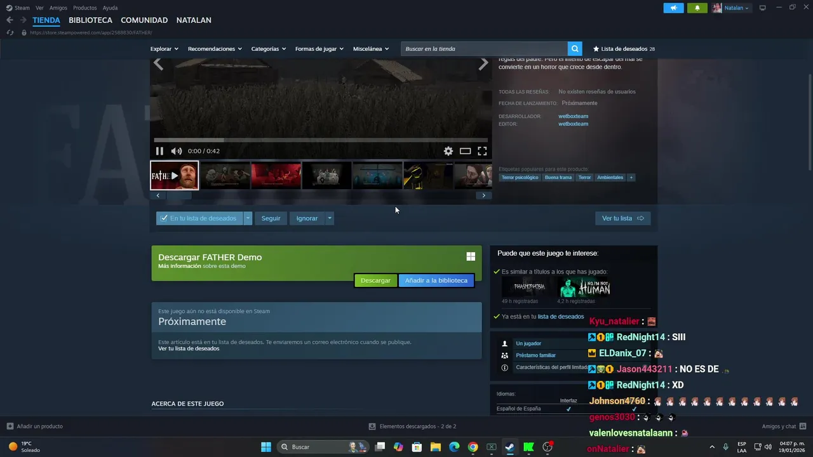Open the Phasmophobia similar game capsule
This screenshot has height=457, width=813.
pos(529,288)
